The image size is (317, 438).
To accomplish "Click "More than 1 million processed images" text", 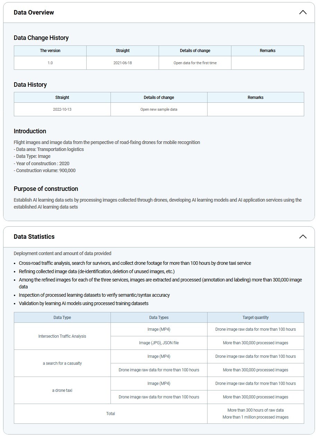I will pos(255,417).
